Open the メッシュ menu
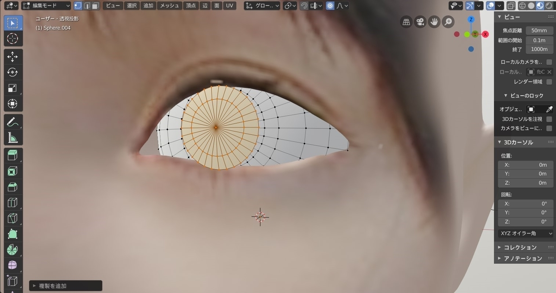The width and height of the screenshot is (556, 293). 170,6
